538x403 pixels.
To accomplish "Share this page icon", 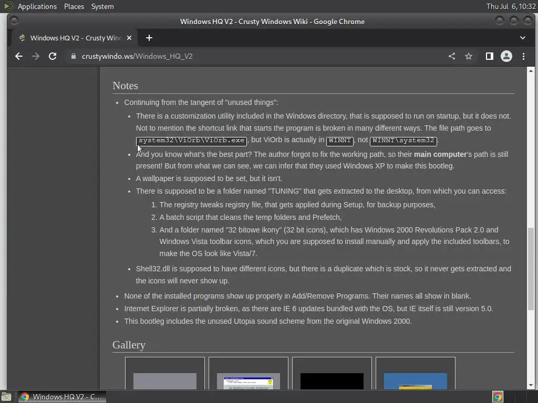I will pos(452,56).
